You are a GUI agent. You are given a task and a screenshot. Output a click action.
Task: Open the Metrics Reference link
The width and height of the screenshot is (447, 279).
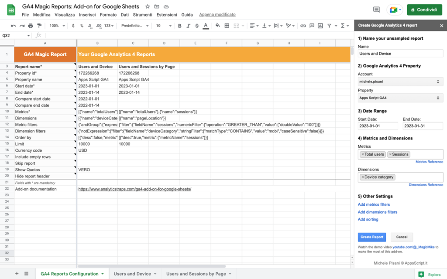(x=429, y=162)
